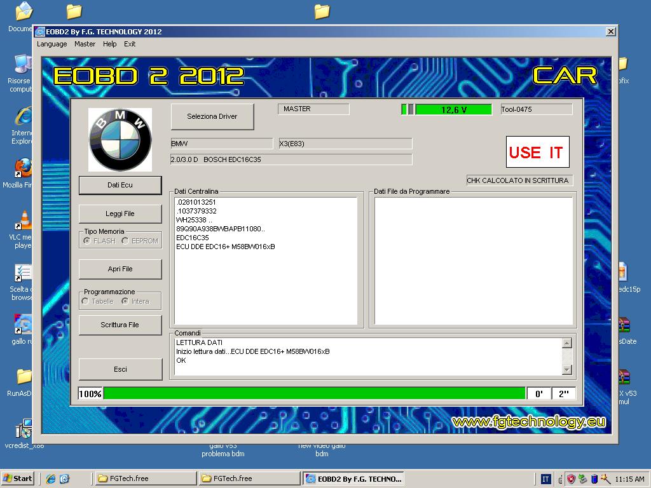The width and height of the screenshot is (651, 488).
Task: Click the Leggi File button
Action: 120,213
